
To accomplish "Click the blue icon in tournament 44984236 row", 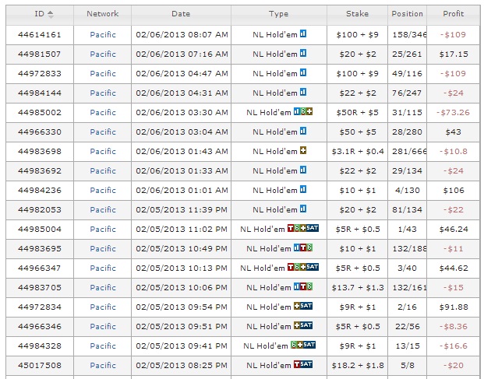I will tap(303, 191).
